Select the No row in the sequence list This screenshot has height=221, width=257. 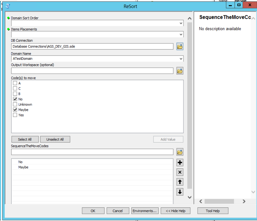point(92,162)
